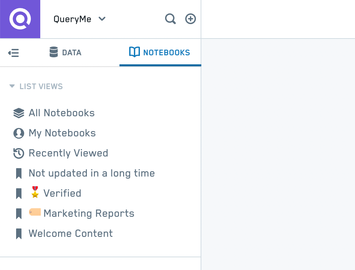Open the Recently Viewed list view
The image size is (355, 270).
pyautogui.click(x=68, y=153)
